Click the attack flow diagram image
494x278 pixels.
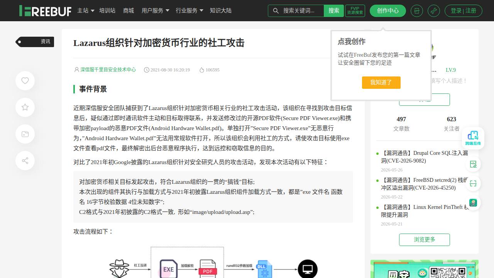coord(213,263)
